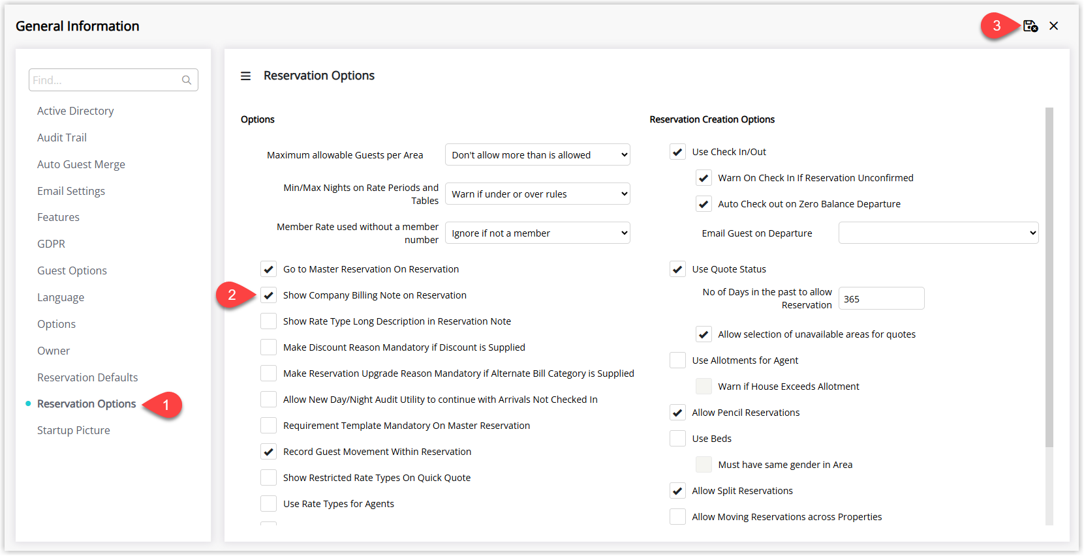Viewport: 1084px width, 556px height.
Task: Click the vertical scrollbar of options panel
Action: (1049, 278)
